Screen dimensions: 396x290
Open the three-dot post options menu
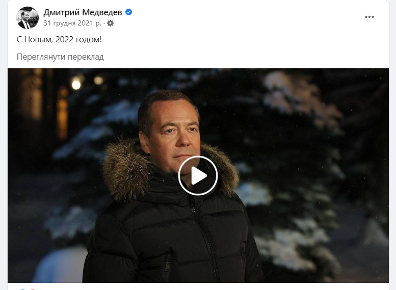(369, 17)
